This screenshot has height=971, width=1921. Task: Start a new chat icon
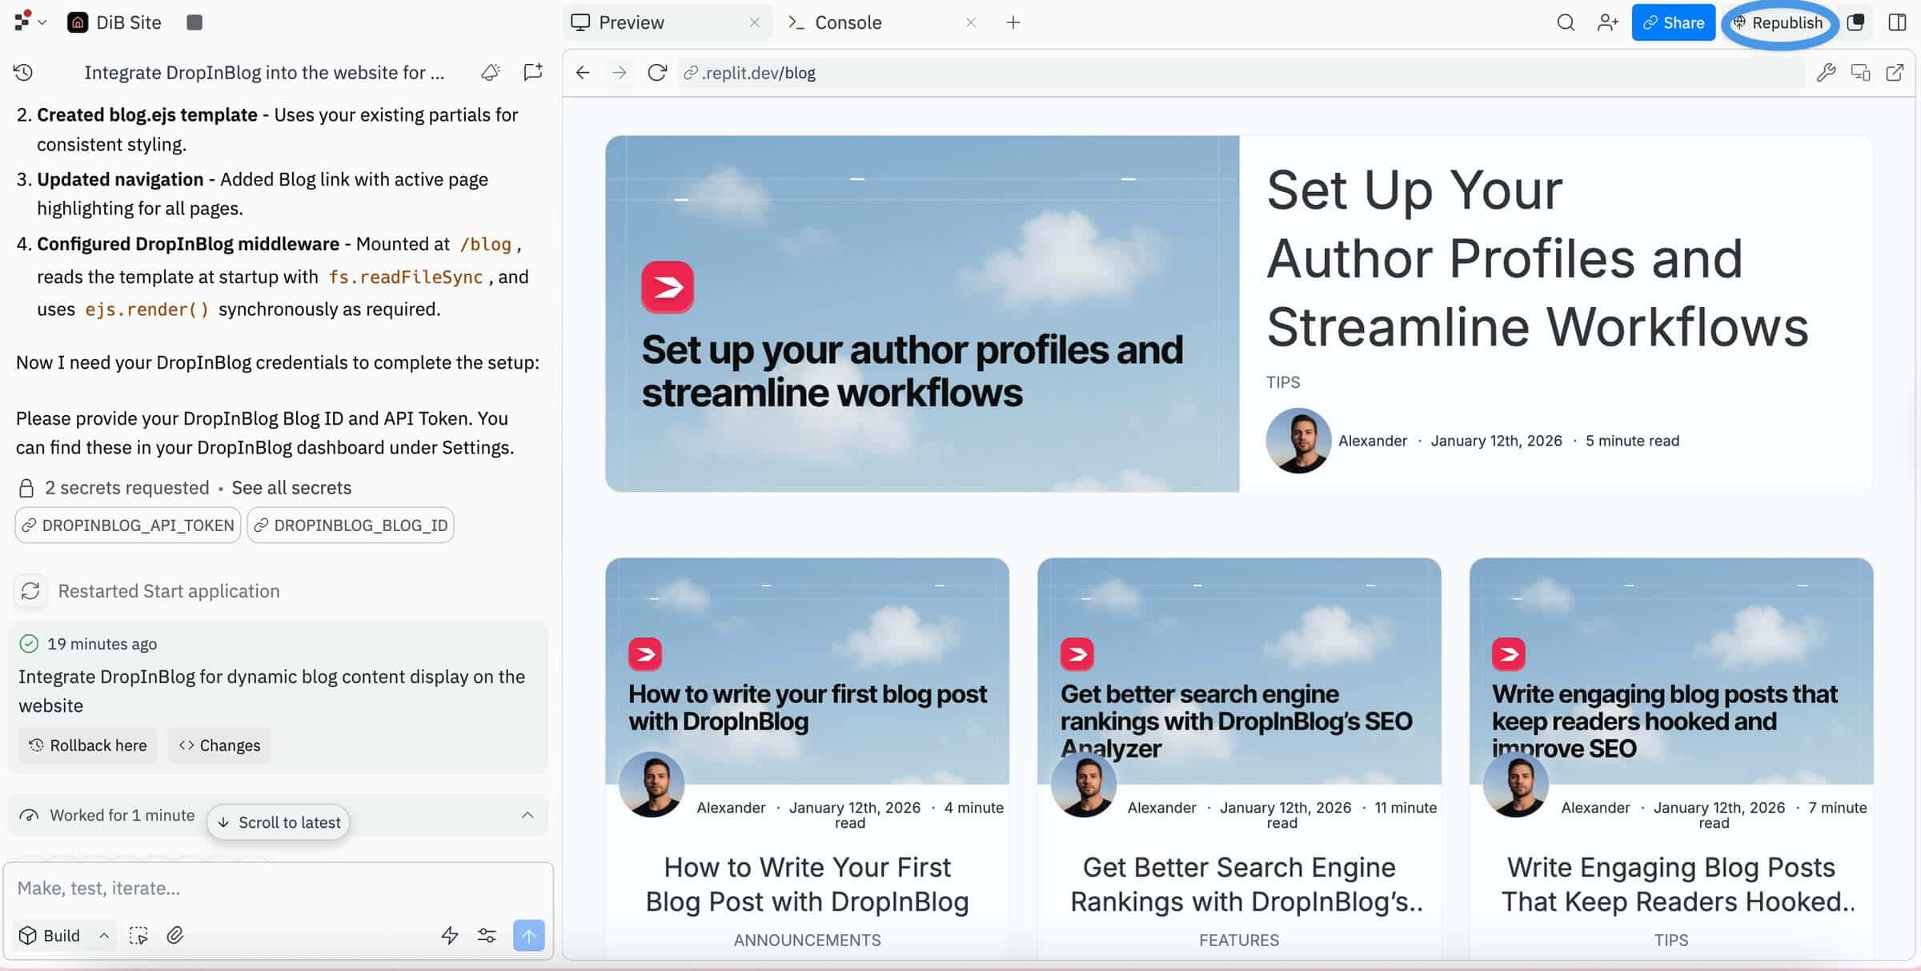pos(532,73)
